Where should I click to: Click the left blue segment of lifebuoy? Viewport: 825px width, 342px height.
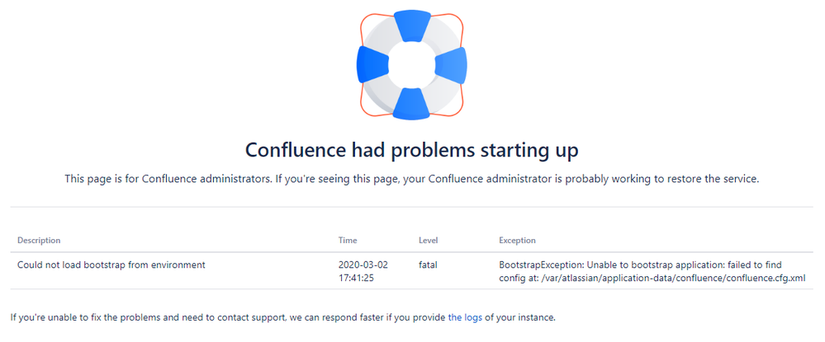click(x=372, y=64)
